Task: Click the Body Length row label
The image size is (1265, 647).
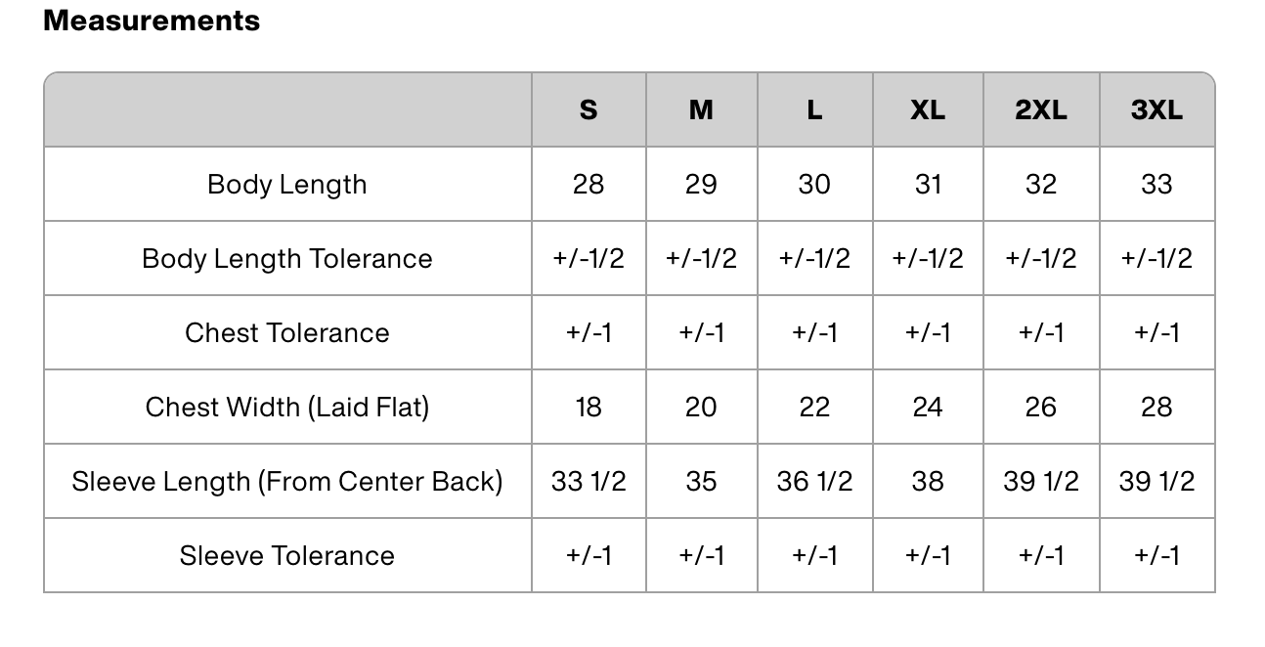Action: point(287,184)
